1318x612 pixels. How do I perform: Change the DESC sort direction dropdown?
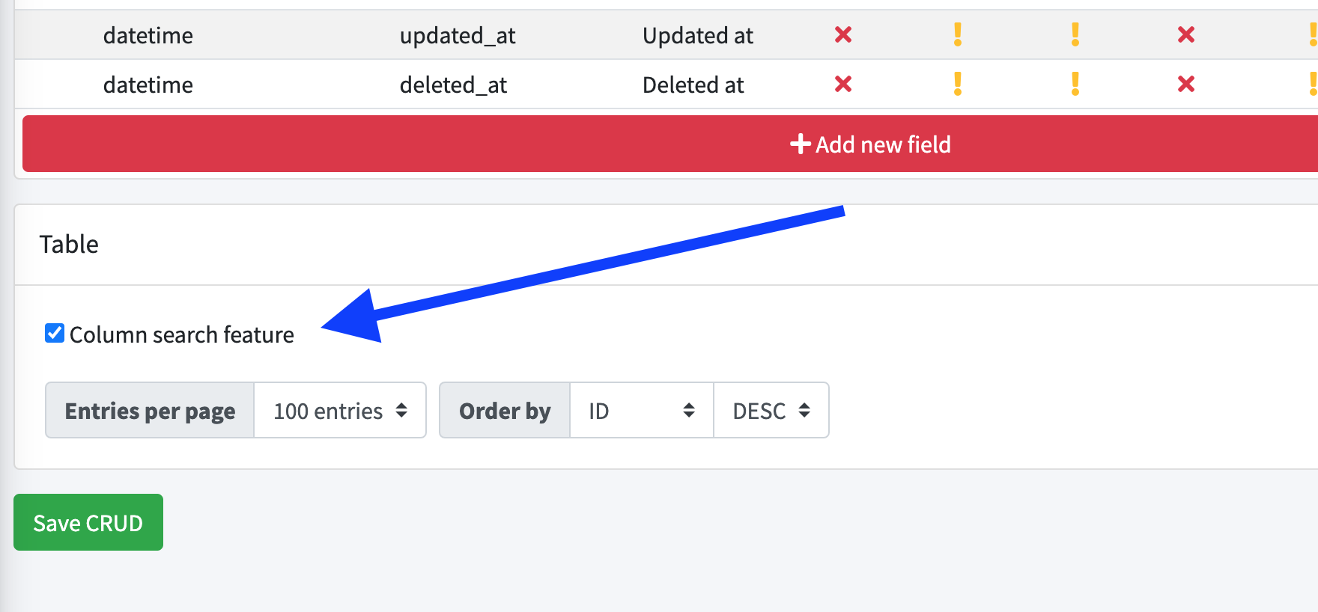(x=771, y=410)
